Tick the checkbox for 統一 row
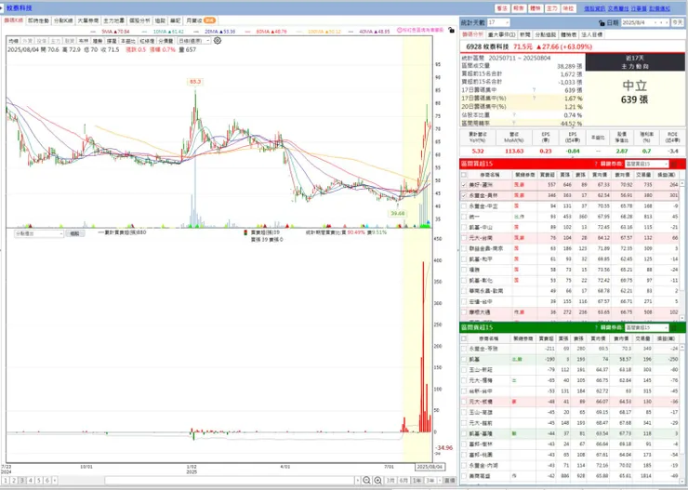688x490 pixels. pos(464,217)
